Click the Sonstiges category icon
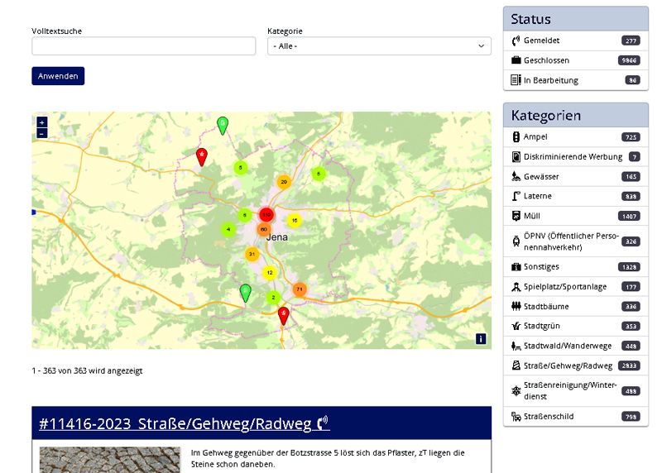 tap(516, 266)
